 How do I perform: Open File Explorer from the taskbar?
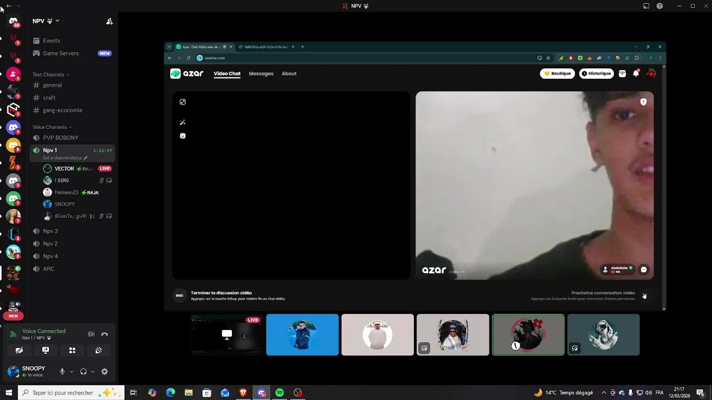(x=189, y=393)
